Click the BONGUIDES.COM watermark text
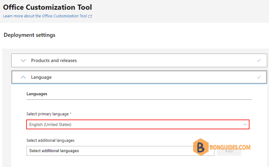This screenshot has height=167, width=269. (x=230, y=147)
